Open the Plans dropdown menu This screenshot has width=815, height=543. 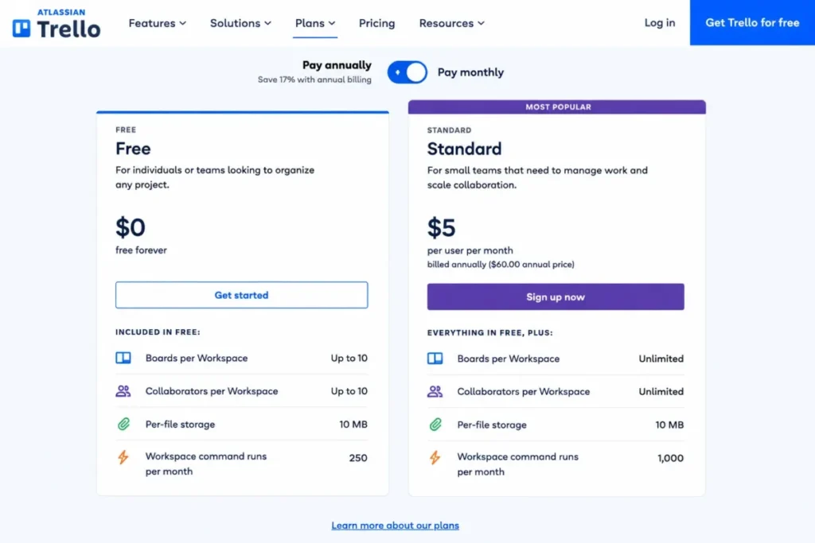pyautogui.click(x=315, y=23)
